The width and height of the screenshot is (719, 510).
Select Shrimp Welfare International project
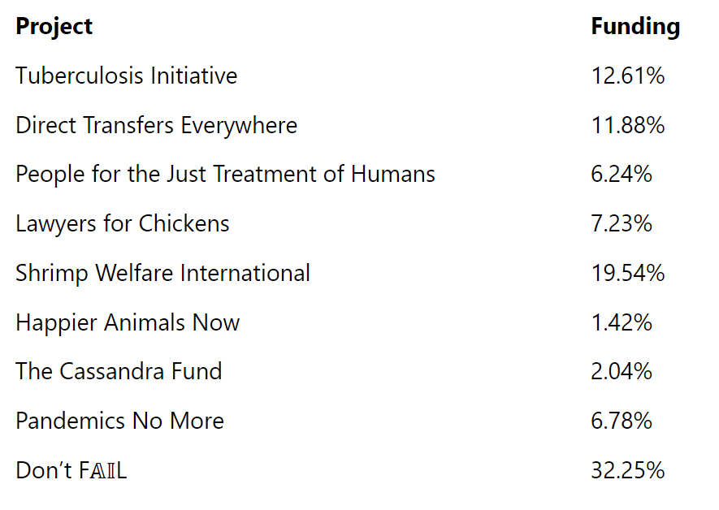tap(162, 274)
